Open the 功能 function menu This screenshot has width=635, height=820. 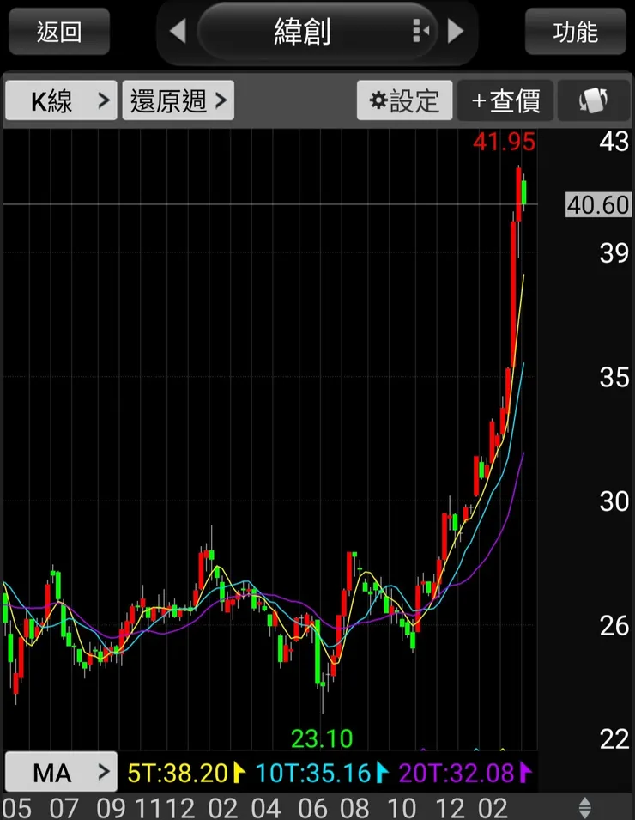575,32
